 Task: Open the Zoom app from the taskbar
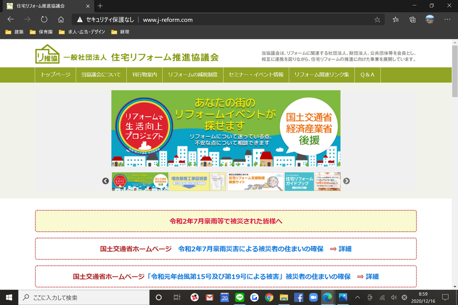point(314,297)
